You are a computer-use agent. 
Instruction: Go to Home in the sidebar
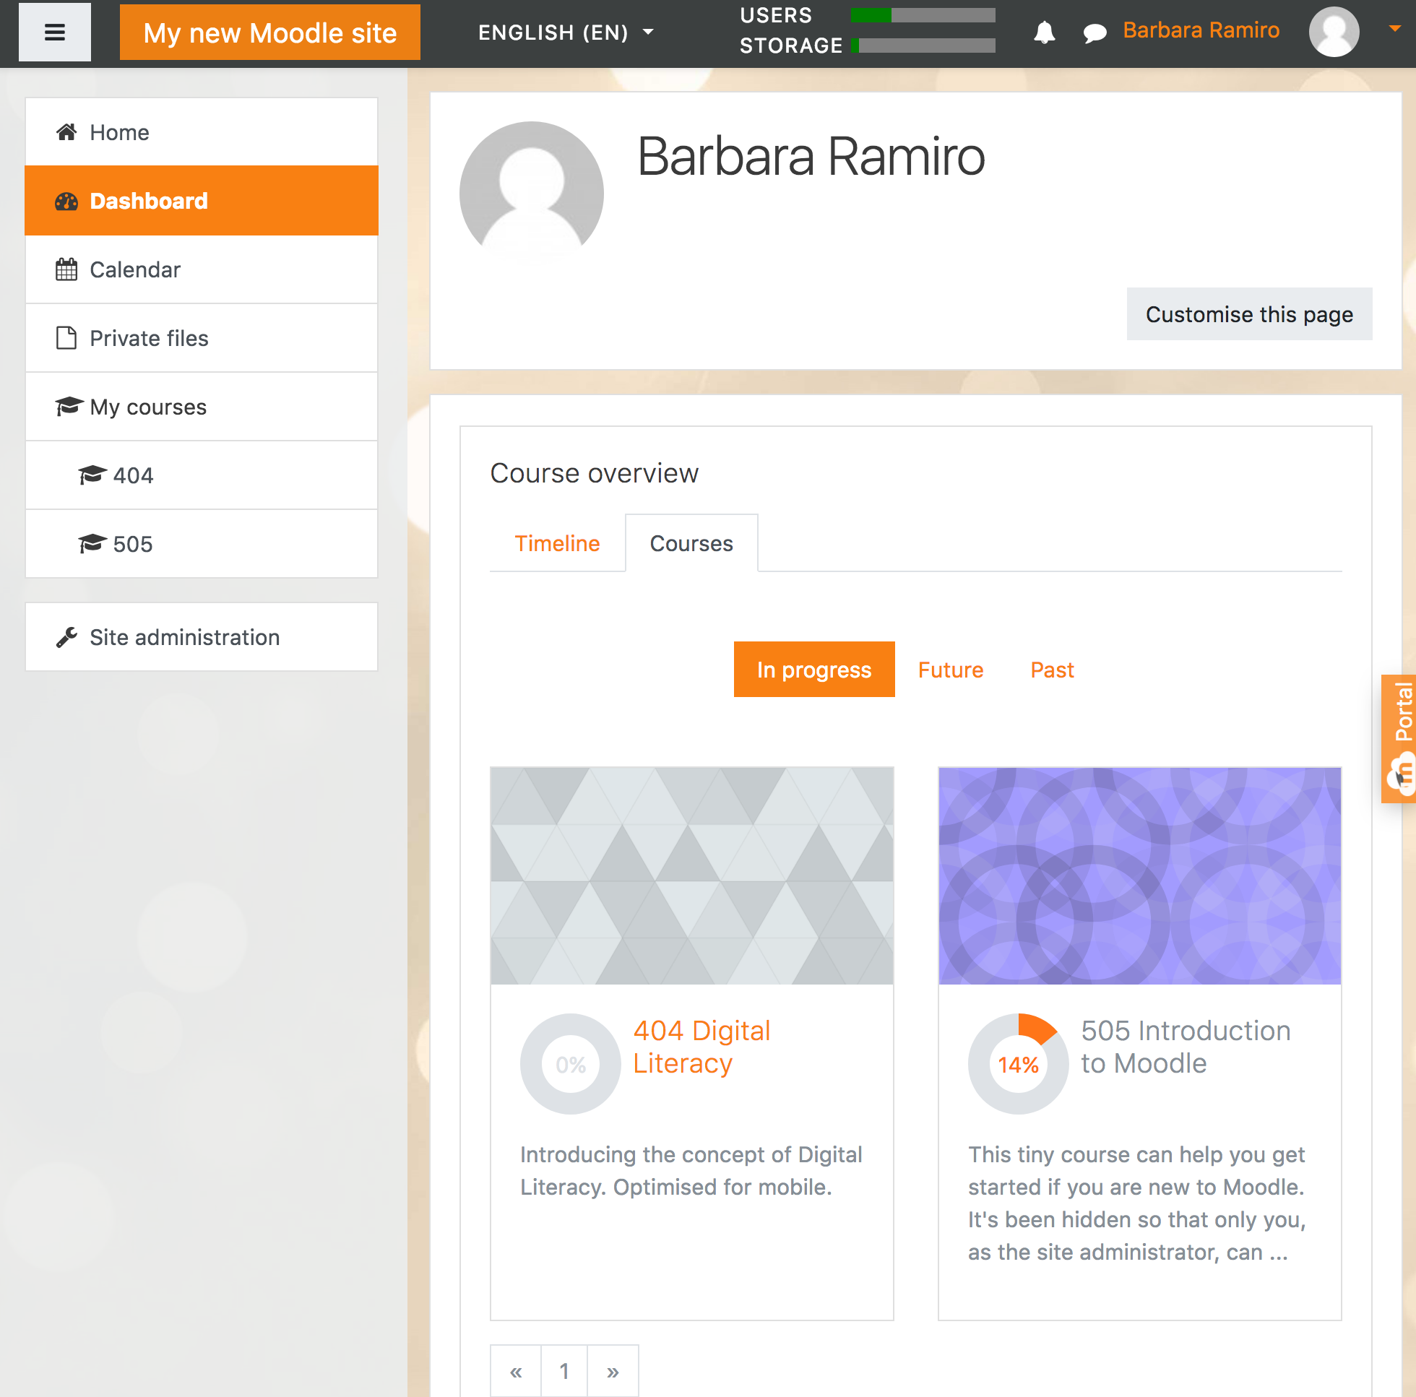[x=202, y=132]
